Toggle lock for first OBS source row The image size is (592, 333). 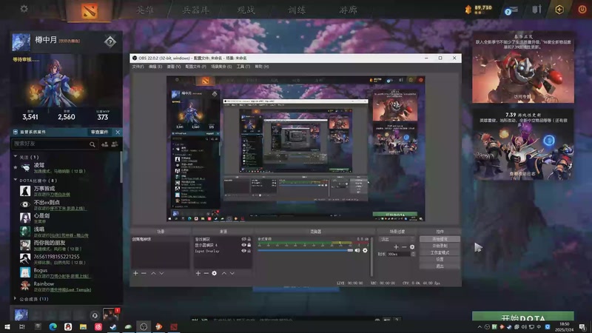click(x=249, y=239)
